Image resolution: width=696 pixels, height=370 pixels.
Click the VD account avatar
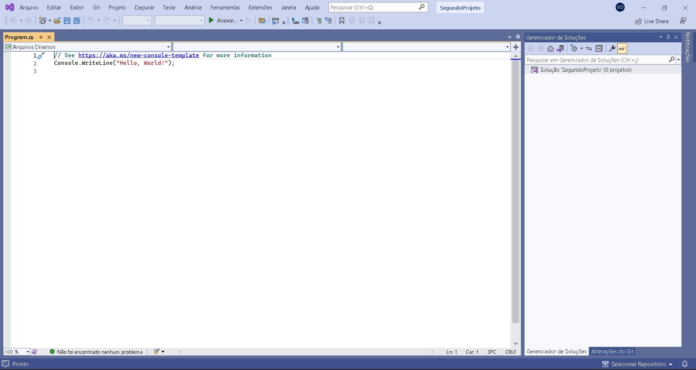click(620, 7)
